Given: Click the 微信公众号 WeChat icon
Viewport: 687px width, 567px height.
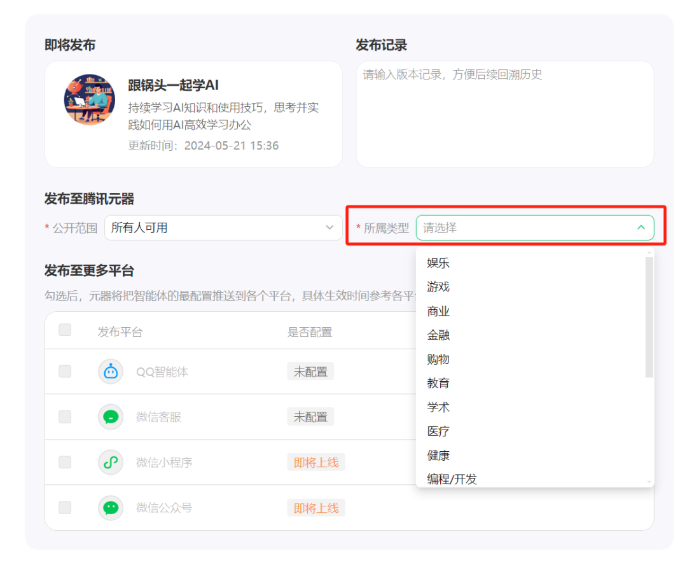Looking at the screenshot, I should (x=111, y=508).
